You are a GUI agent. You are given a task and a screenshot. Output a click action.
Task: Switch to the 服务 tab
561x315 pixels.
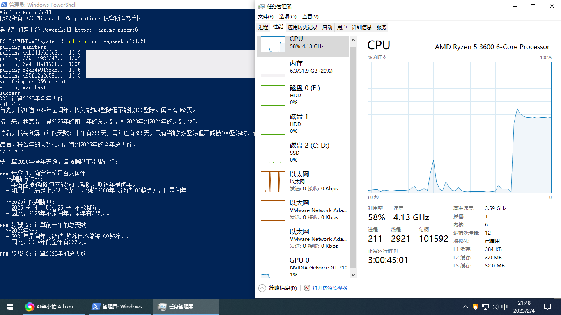[382, 27]
